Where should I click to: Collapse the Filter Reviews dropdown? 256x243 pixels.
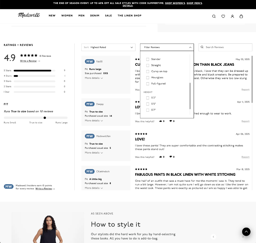click(x=167, y=47)
